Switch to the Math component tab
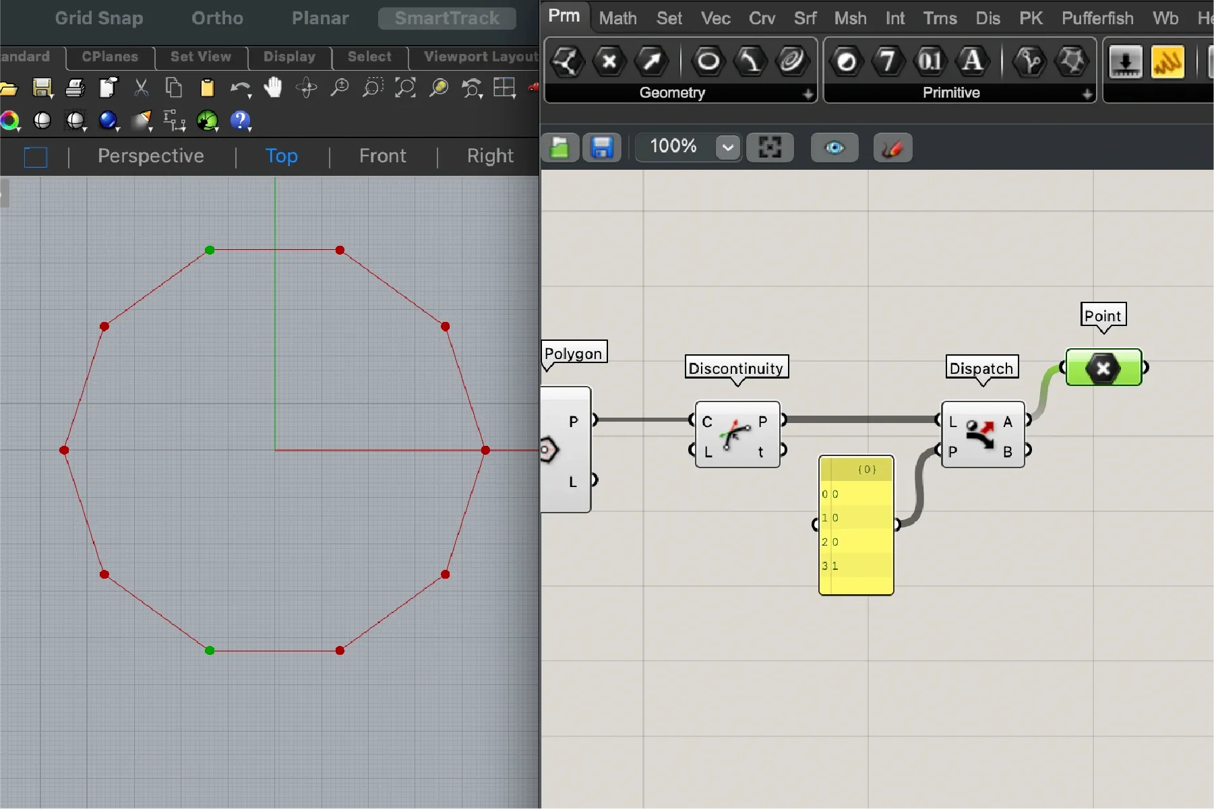The height and width of the screenshot is (809, 1214). [x=617, y=18]
